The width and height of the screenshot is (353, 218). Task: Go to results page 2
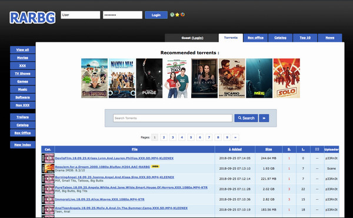click(x=164, y=137)
